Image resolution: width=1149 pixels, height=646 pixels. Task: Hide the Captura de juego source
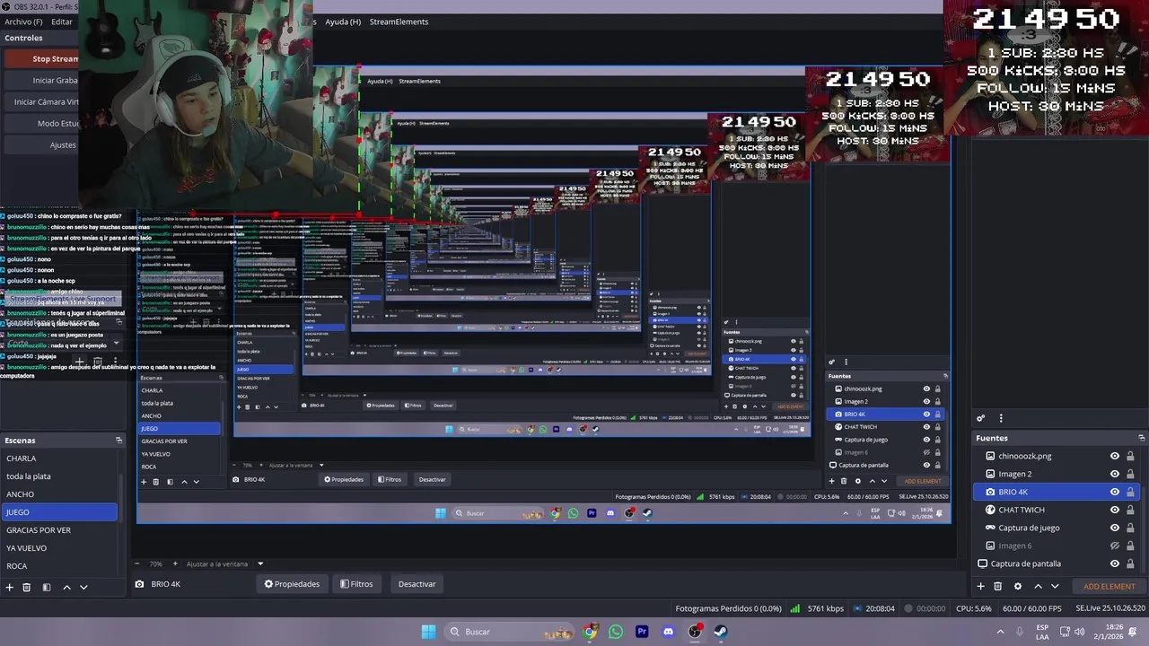(x=1115, y=528)
